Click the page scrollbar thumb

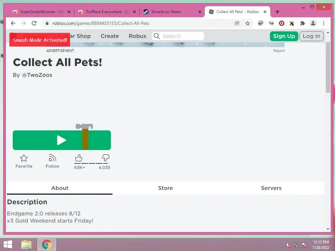pos(328,67)
